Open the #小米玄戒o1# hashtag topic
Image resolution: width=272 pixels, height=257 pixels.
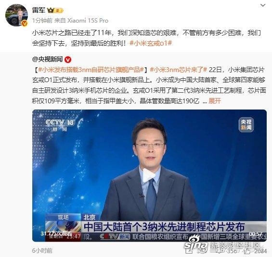tap(151, 43)
